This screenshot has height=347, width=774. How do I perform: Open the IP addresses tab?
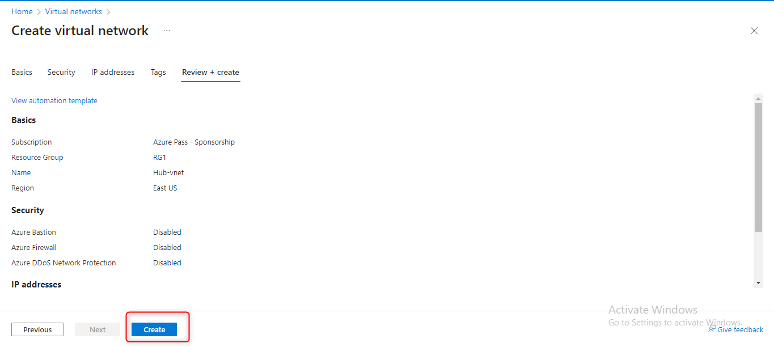point(113,72)
